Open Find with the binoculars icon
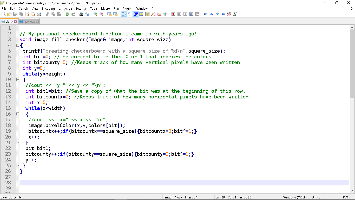Image resolution: width=355 pixels, height=200 pixels. pos(81,14)
